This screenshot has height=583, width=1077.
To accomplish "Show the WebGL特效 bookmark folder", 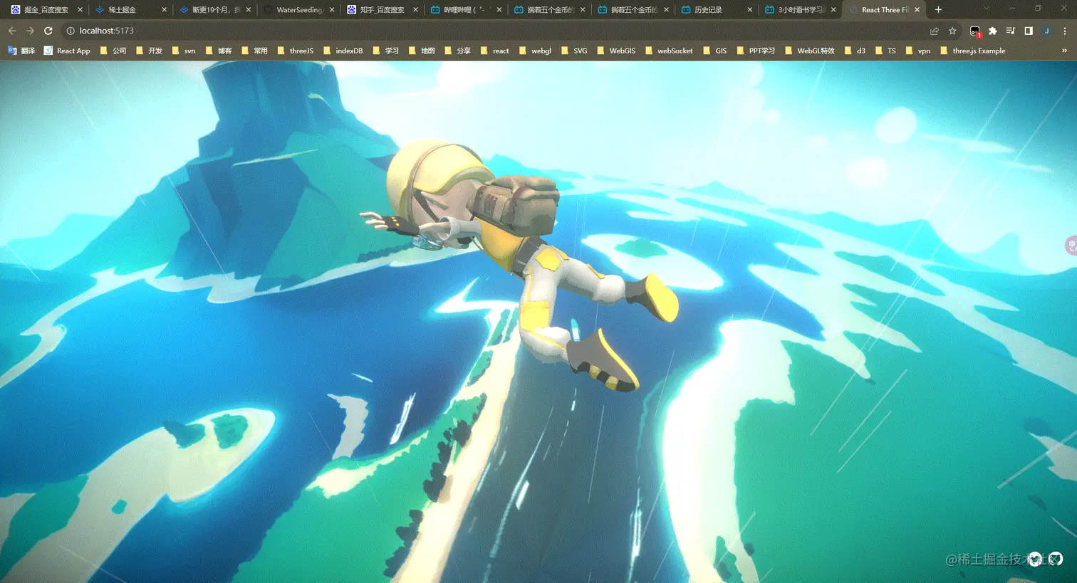I will (809, 51).
